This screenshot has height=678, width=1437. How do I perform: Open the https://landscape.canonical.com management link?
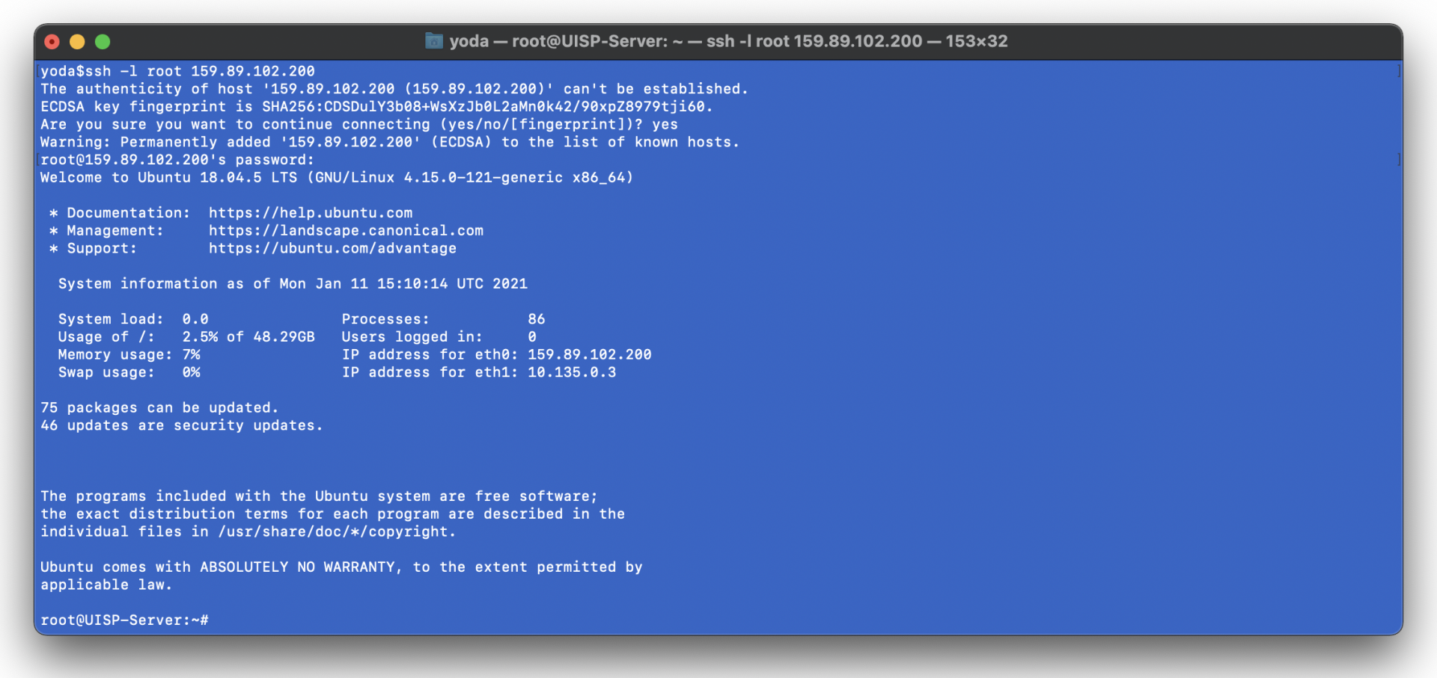346,231
